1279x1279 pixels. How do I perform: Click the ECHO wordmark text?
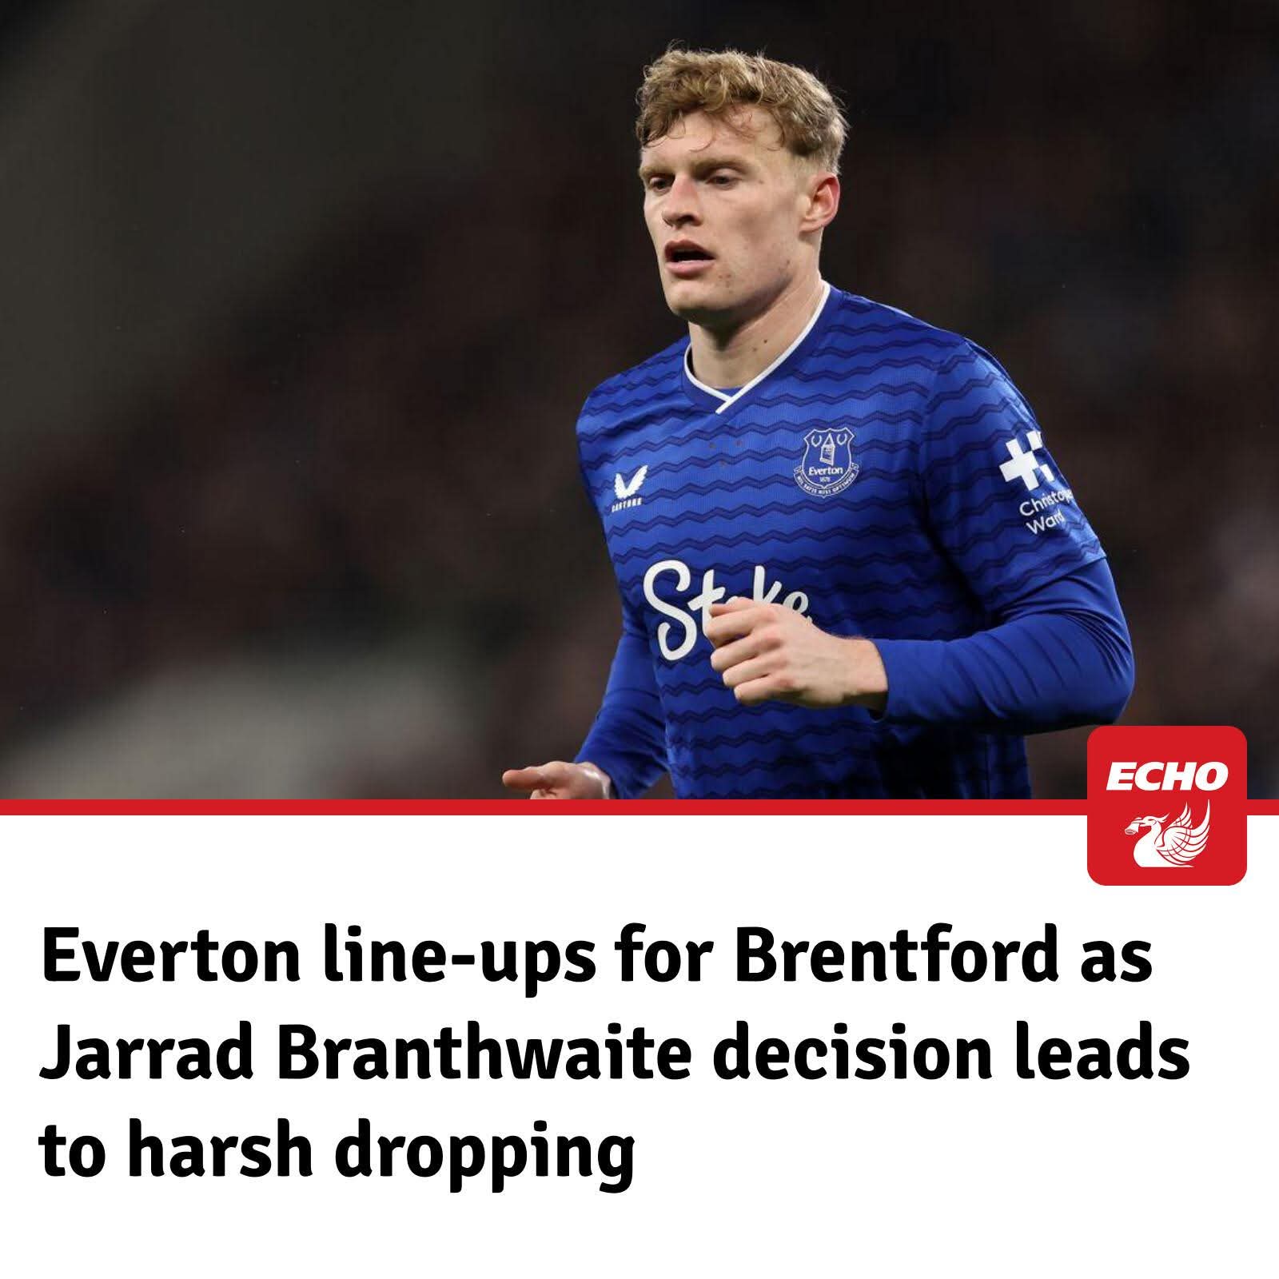pyautogui.click(x=1166, y=775)
